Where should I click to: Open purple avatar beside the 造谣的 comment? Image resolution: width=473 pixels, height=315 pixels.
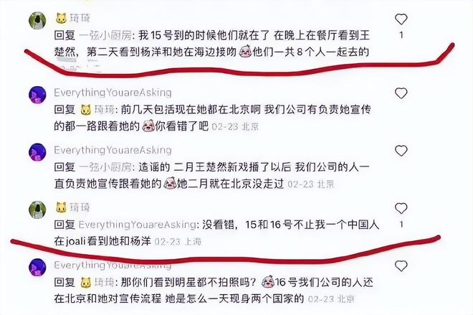(37, 152)
